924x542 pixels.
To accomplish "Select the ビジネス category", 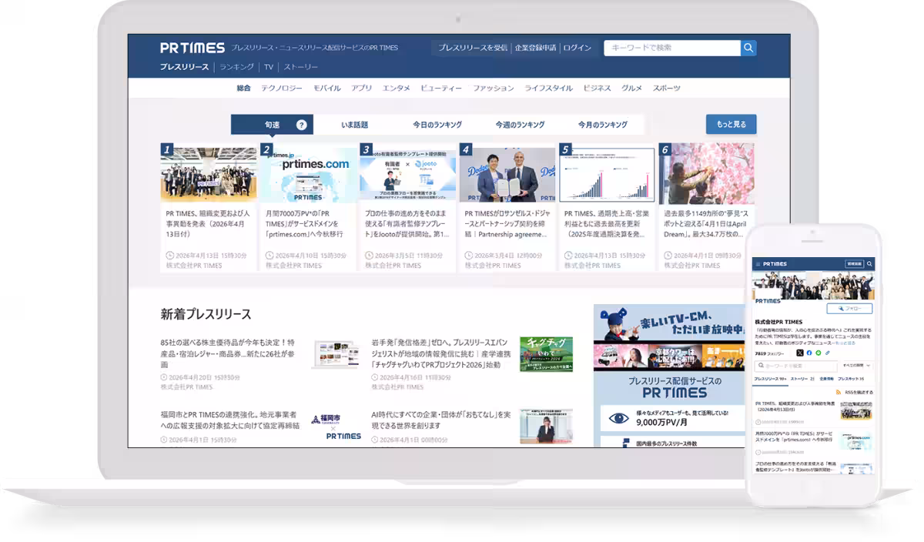I will point(598,88).
